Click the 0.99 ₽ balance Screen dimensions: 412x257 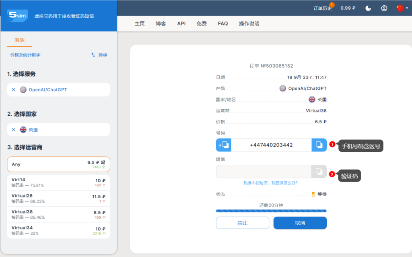coord(348,8)
